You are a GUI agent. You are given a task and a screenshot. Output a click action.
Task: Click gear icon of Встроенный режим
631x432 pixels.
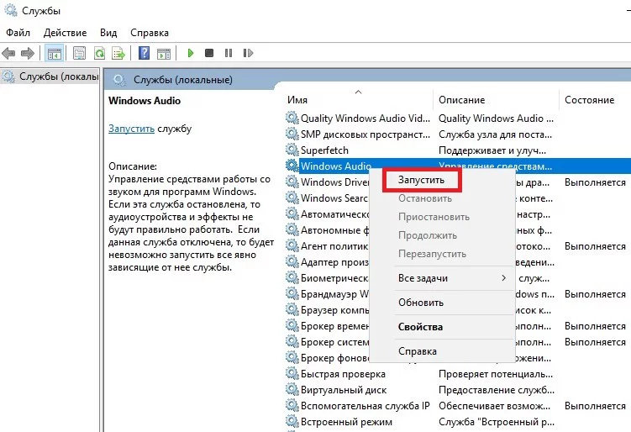[292, 422]
